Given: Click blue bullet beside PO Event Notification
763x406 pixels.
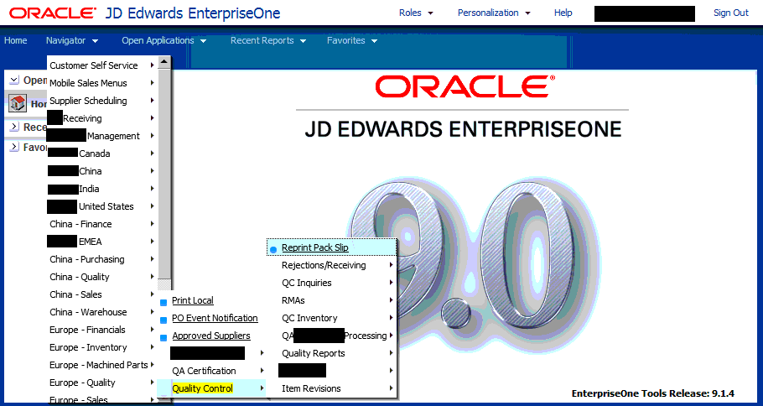Looking at the screenshot, I should (x=163, y=320).
